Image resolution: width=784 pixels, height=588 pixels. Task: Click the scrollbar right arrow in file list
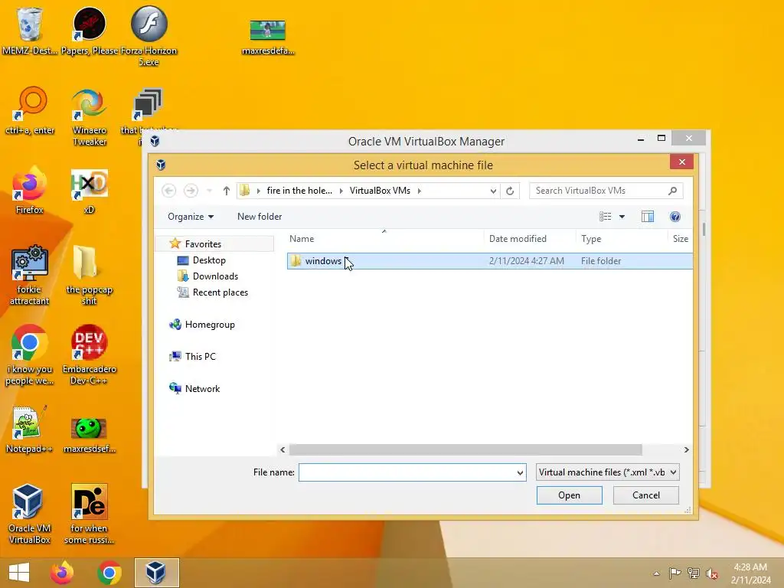(x=686, y=449)
